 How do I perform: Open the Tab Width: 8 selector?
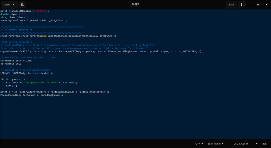(x=215, y=144)
